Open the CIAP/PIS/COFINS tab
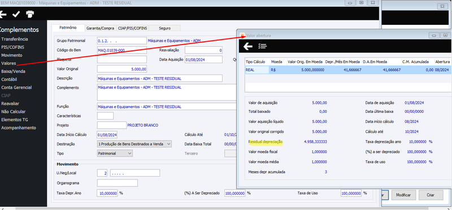Image resolution: width=452 pixels, height=210 pixels. tap(133, 28)
